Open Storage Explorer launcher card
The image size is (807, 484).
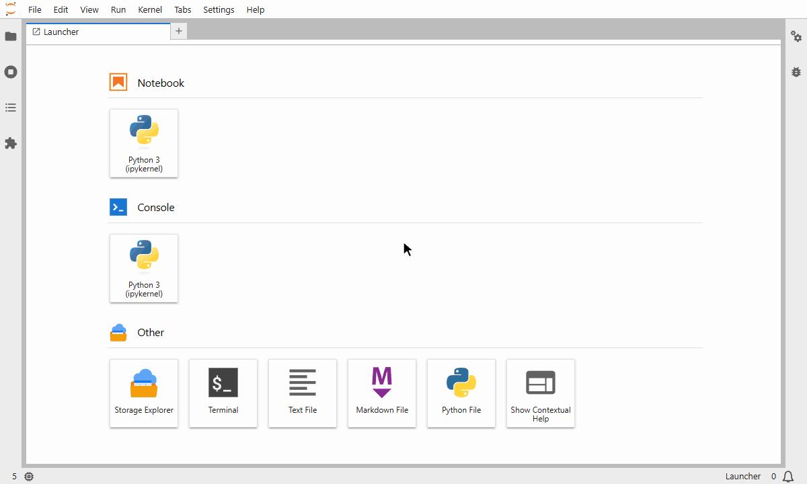(x=144, y=393)
